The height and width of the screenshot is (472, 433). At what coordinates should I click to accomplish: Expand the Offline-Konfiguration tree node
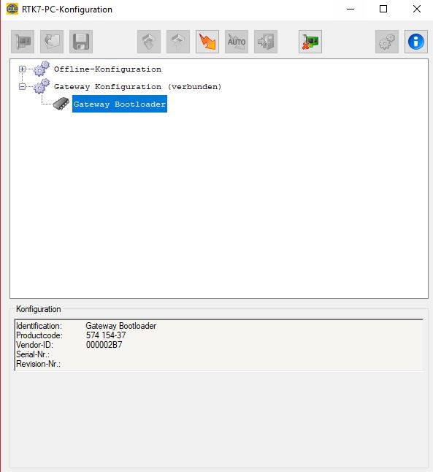[22, 69]
